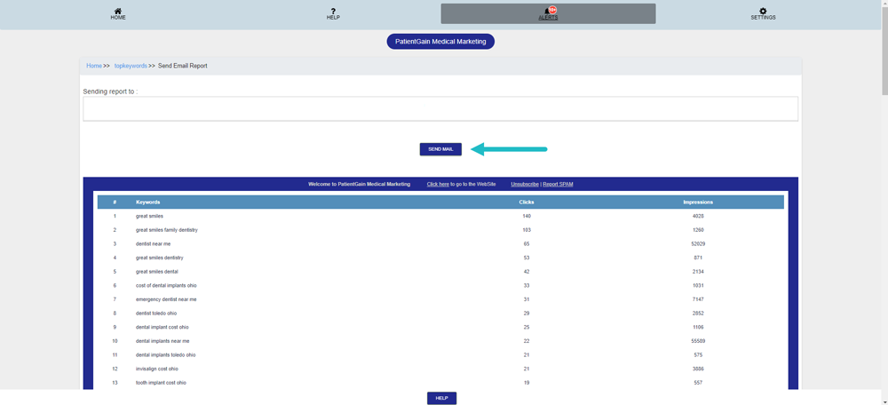The width and height of the screenshot is (888, 405).
Task: Select the keyword 'dentist toledo ohio'
Action: (158, 314)
